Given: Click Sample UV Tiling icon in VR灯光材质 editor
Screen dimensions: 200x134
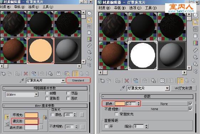Looking at the screenshot, I should [195, 36].
